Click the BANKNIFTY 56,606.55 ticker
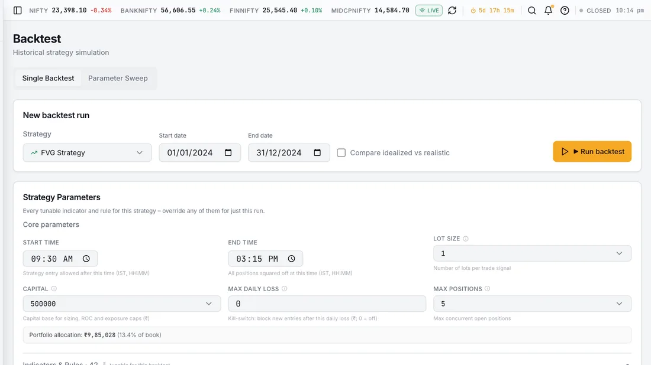651x365 pixels. point(170,11)
